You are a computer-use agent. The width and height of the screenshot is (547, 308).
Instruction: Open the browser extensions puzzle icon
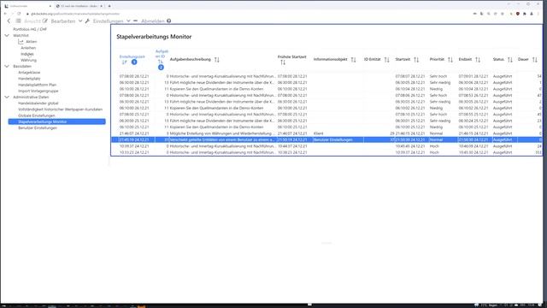[x=524, y=14]
